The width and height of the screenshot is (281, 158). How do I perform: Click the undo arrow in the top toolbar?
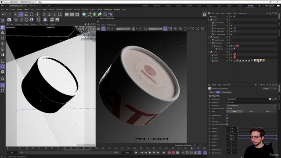[4, 14]
